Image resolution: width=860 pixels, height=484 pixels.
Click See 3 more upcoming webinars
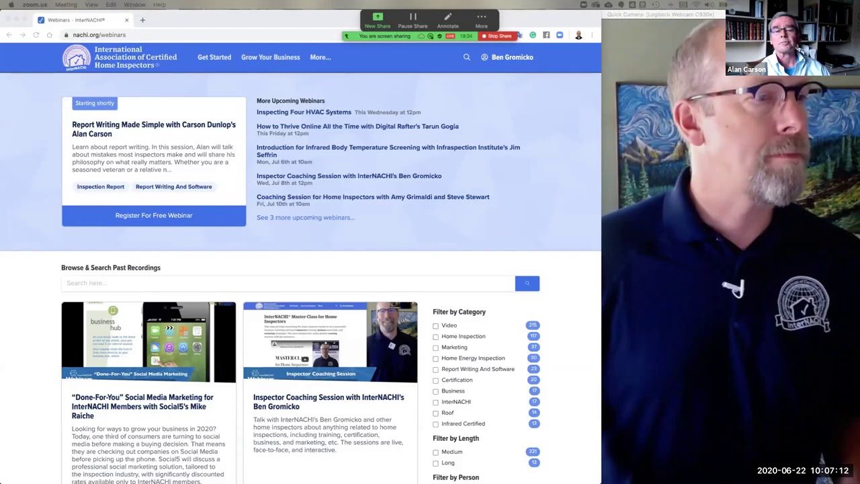tap(305, 218)
